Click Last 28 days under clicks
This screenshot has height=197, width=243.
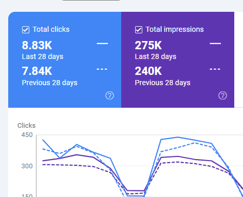[x=43, y=56]
